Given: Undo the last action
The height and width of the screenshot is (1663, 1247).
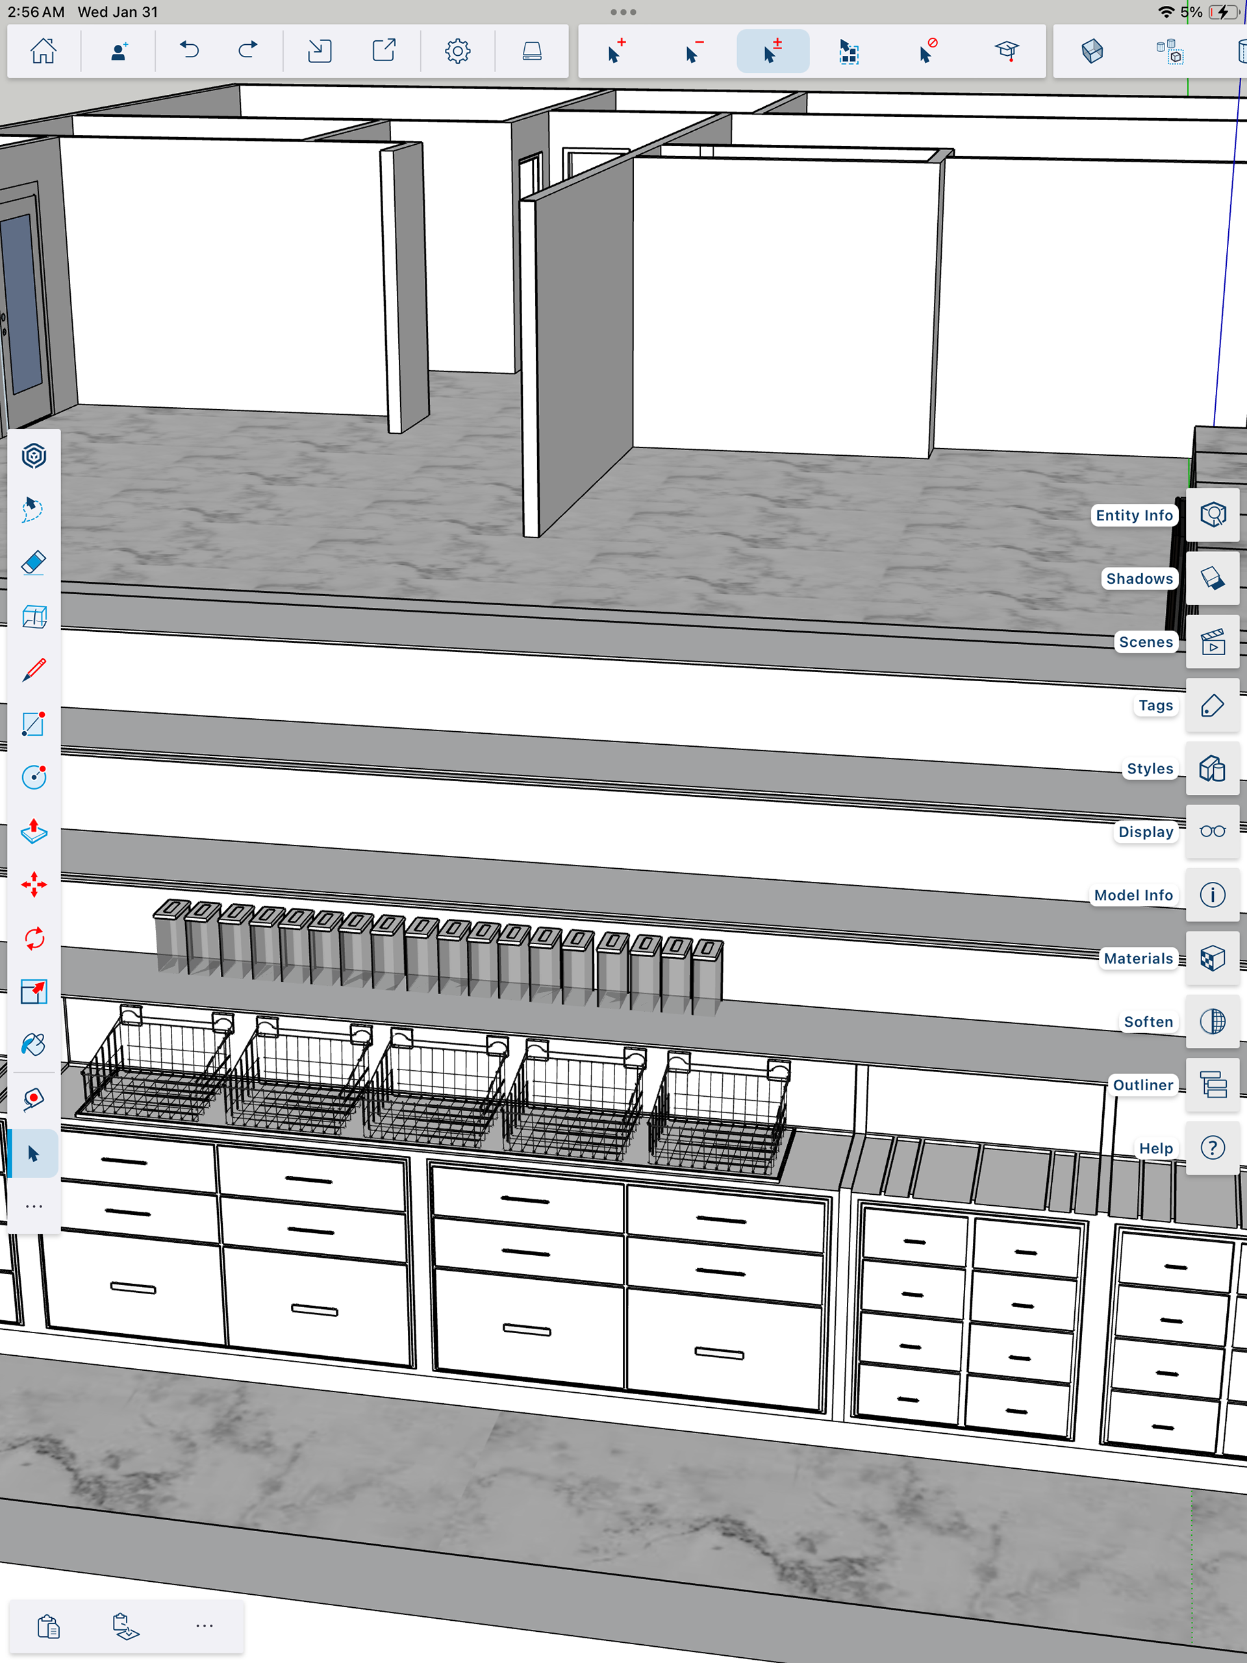Looking at the screenshot, I should coord(190,51).
